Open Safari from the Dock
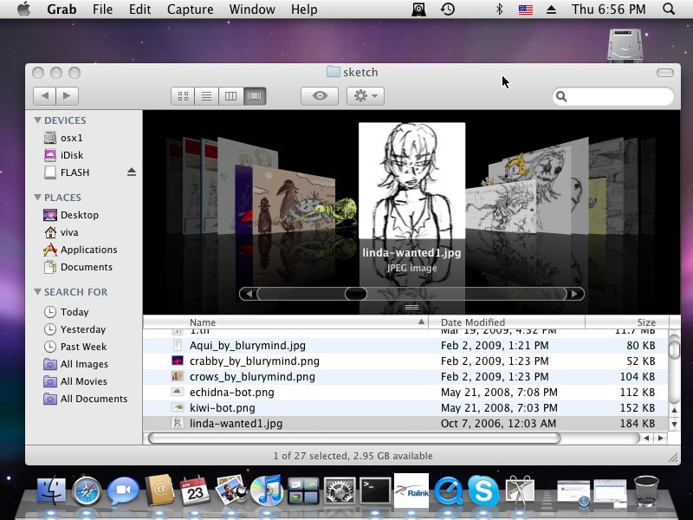Screen dimensions: 693x520 87,490
